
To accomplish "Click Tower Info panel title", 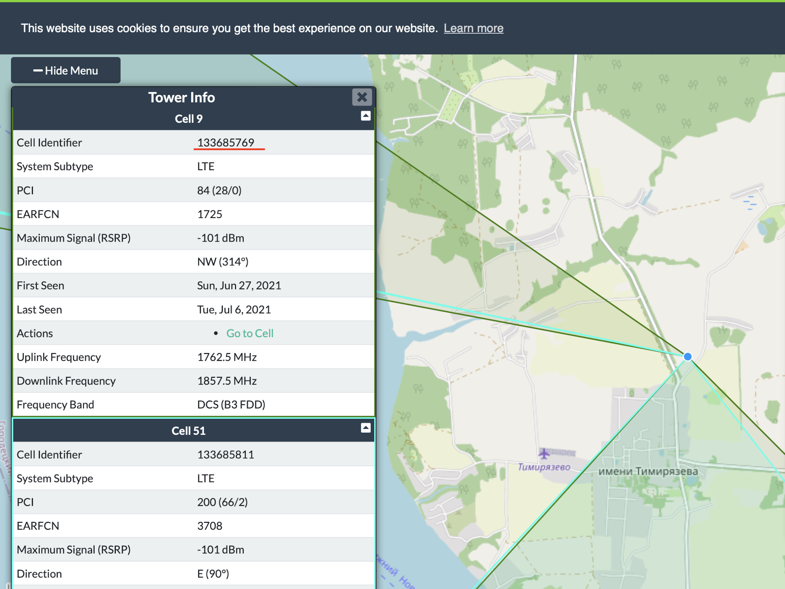I will [x=182, y=98].
